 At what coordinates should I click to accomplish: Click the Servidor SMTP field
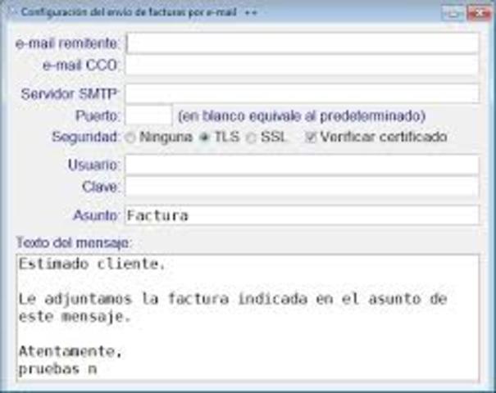(302, 94)
